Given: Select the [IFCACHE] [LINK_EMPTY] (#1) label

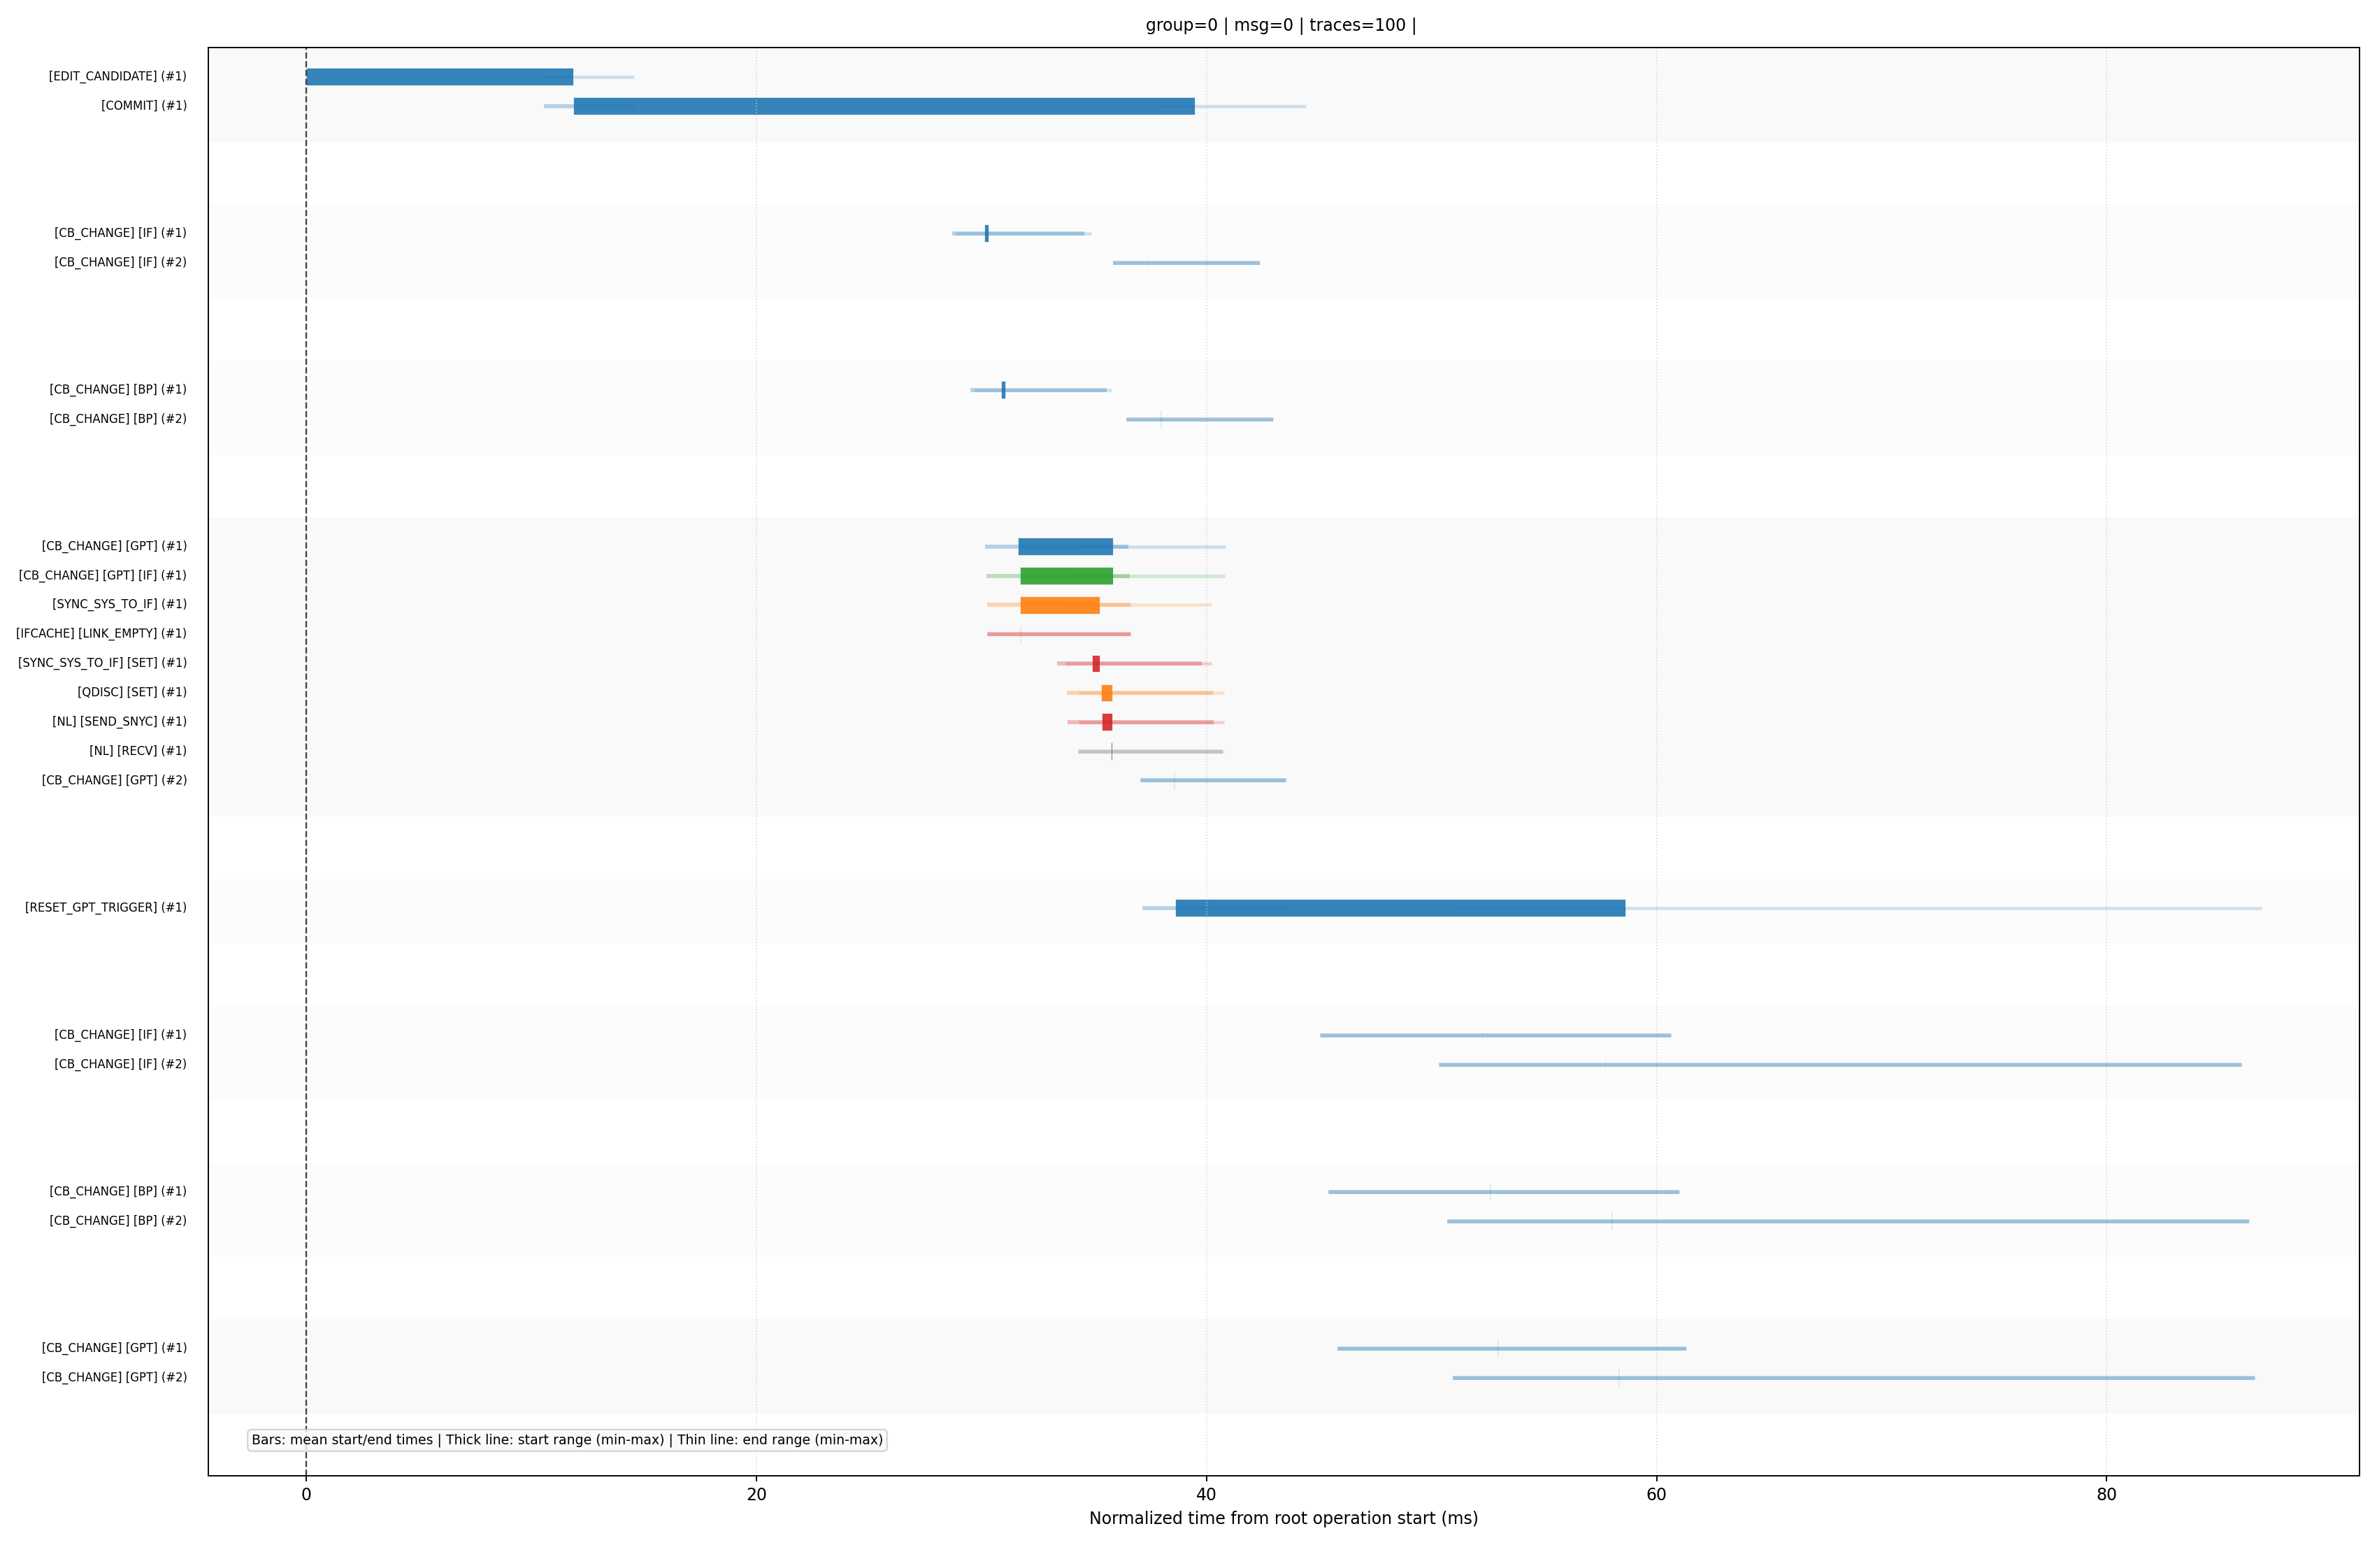Looking at the screenshot, I should point(101,634).
